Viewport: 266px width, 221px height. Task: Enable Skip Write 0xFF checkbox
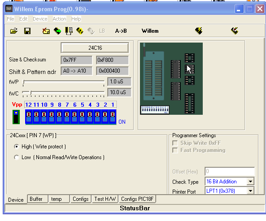click(175, 143)
